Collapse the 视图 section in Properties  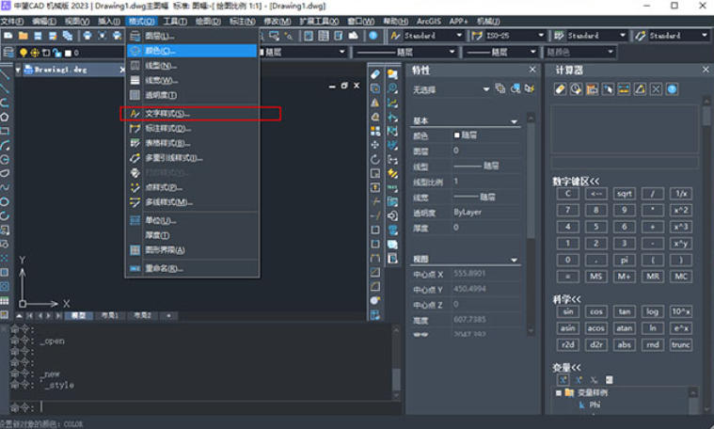click(514, 260)
